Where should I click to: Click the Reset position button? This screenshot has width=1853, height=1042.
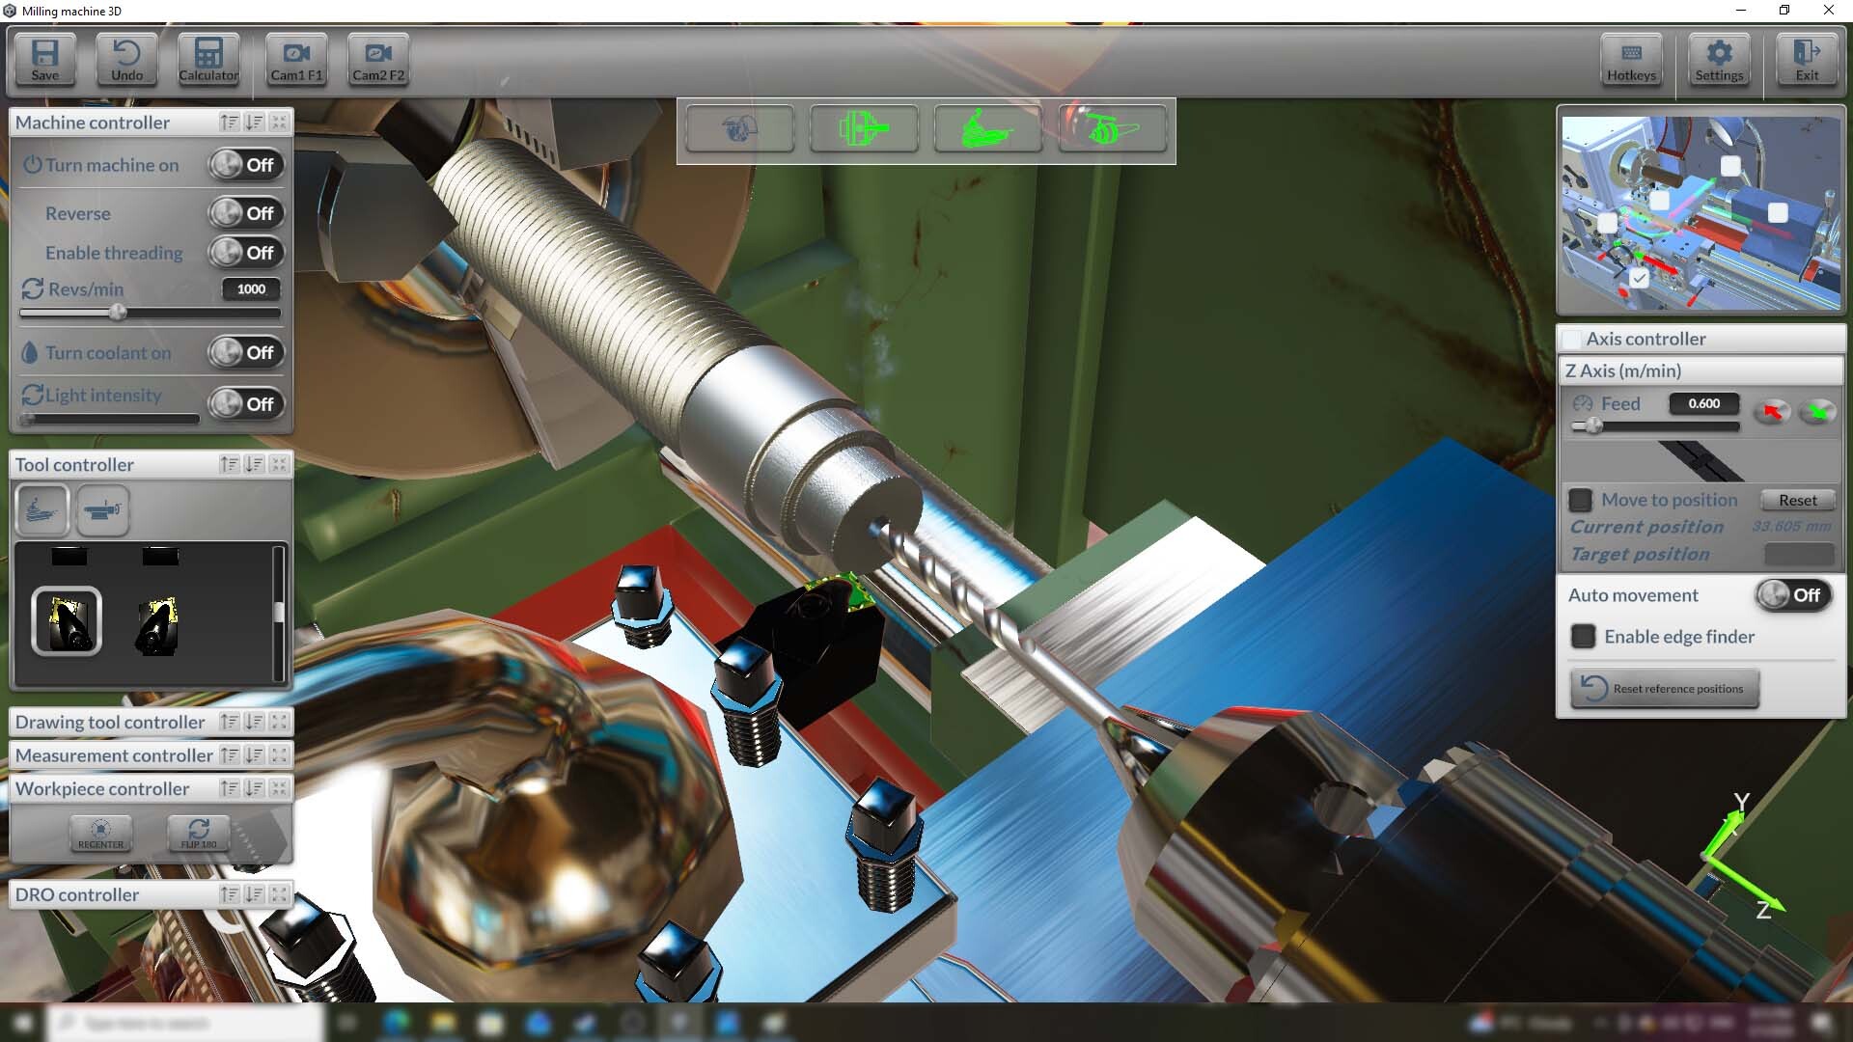click(1797, 500)
